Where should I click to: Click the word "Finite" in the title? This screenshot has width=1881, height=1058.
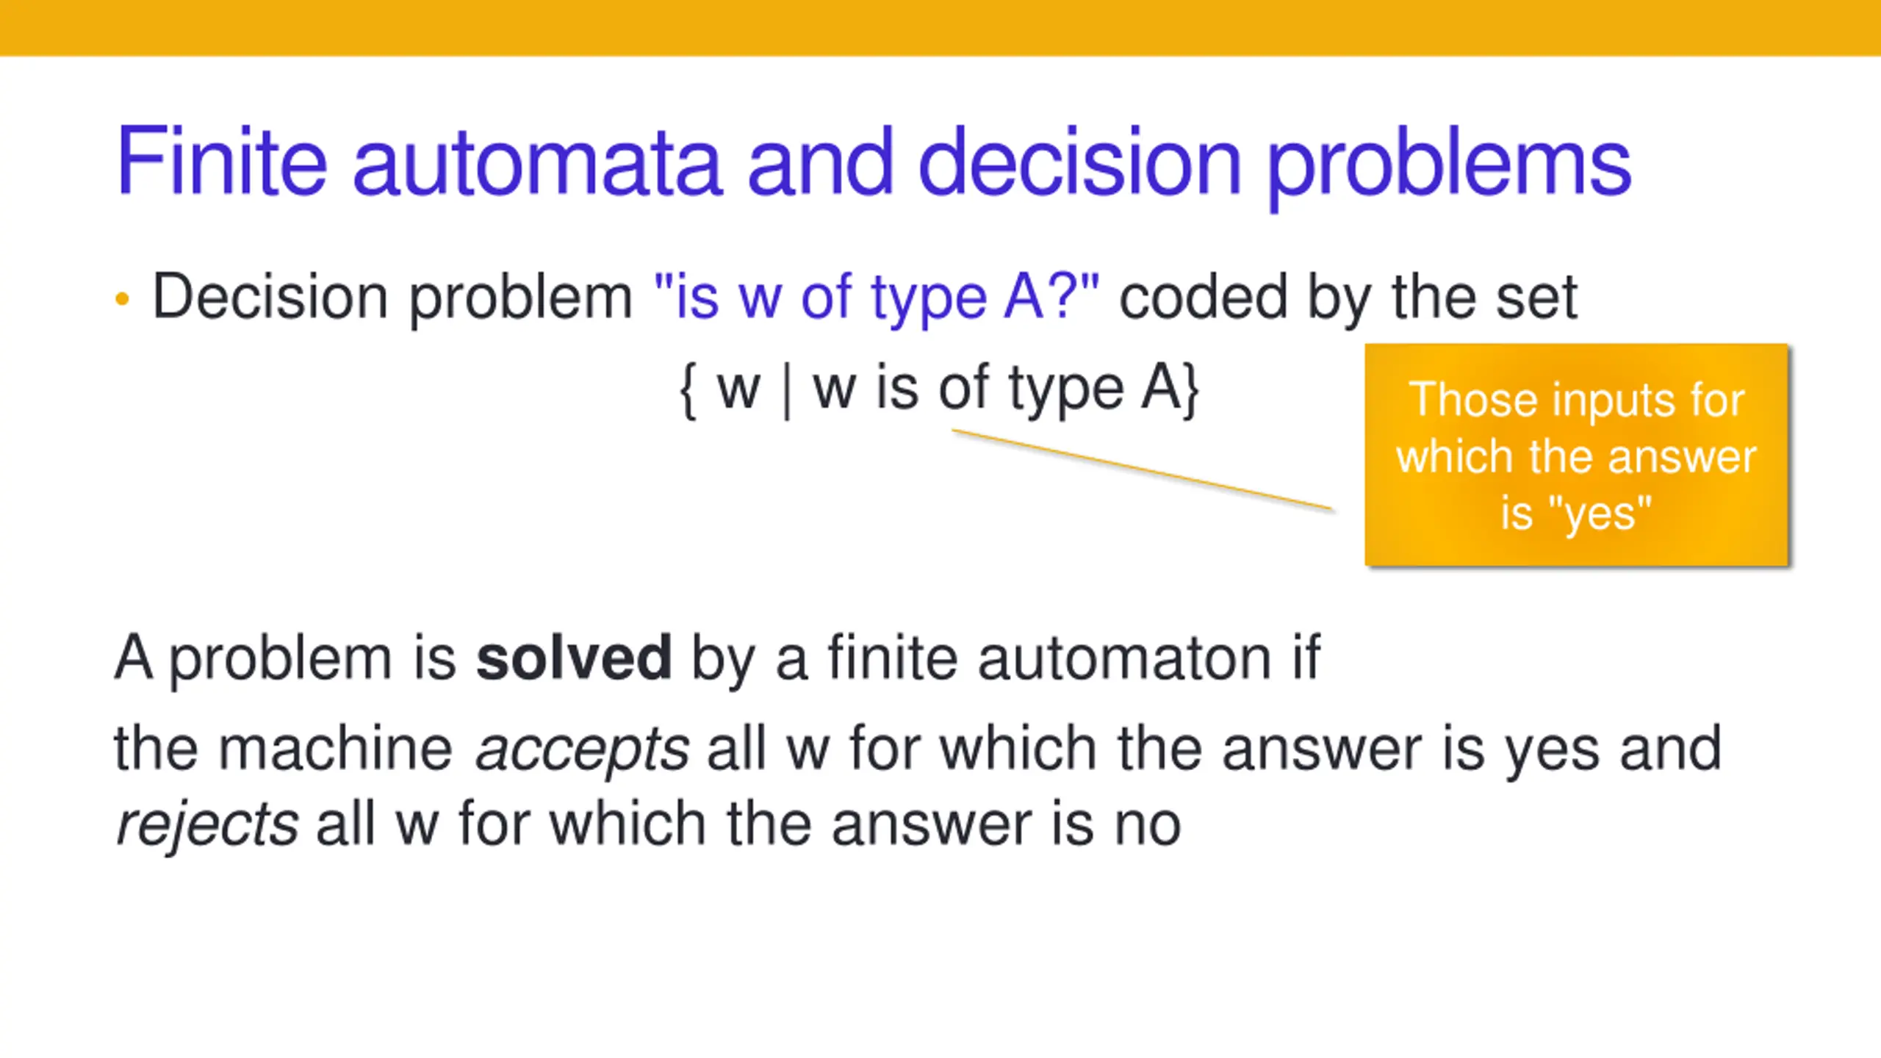[221, 160]
